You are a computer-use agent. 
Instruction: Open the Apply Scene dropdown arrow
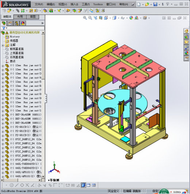(x=141, y=18)
